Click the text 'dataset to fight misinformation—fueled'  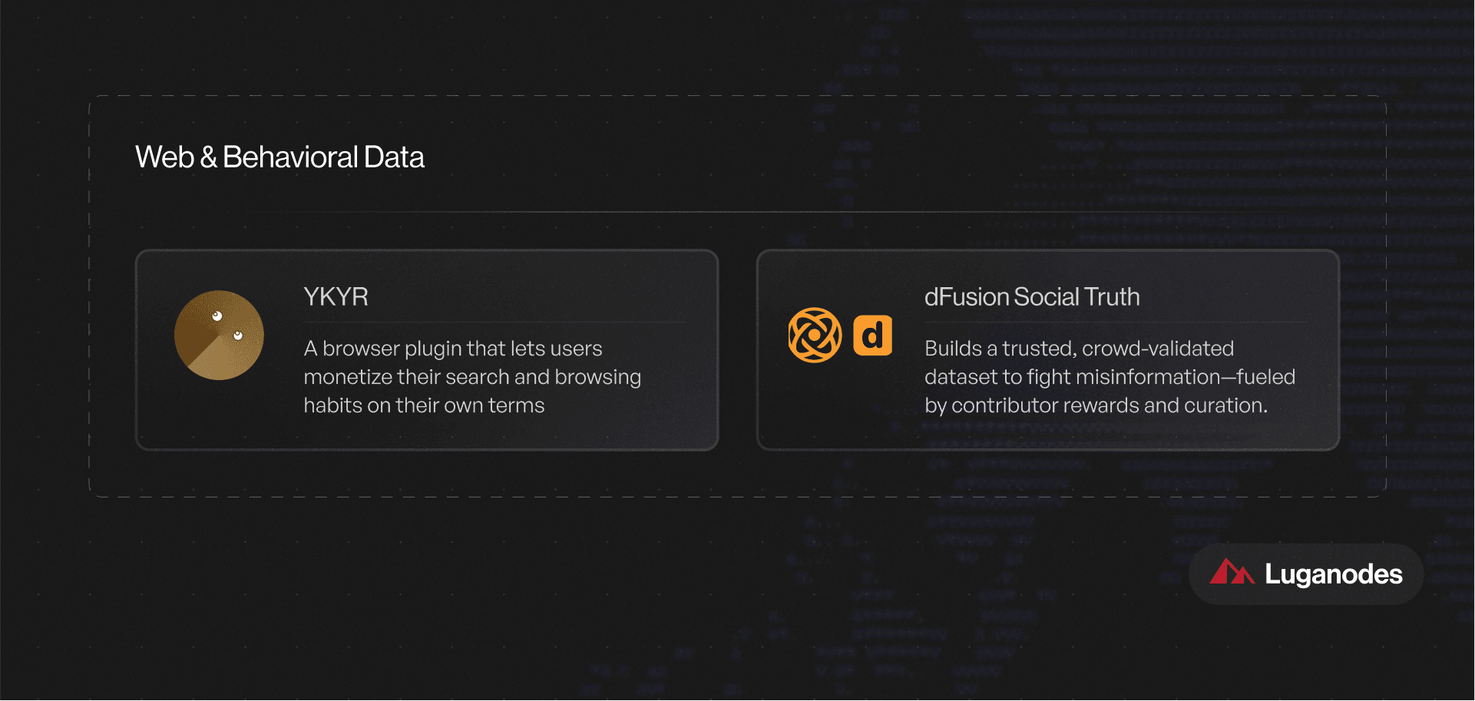click(x=1110, y=377)
